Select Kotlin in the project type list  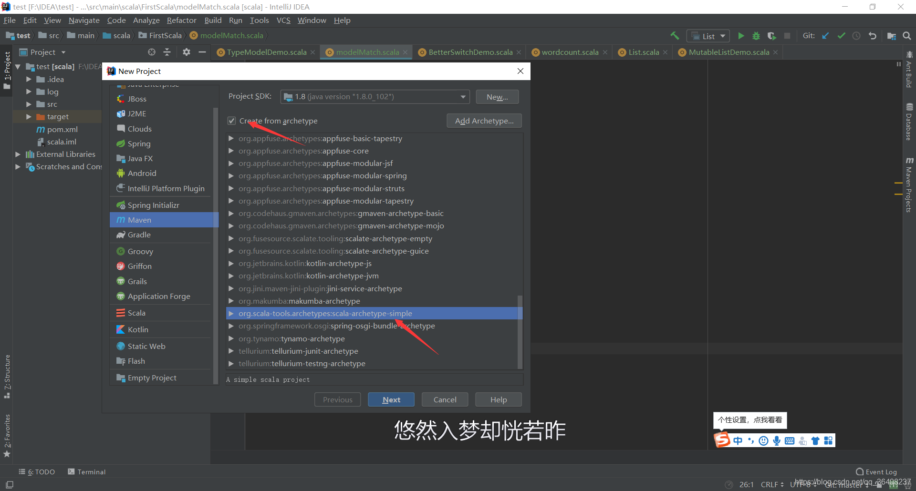point(138,329)
